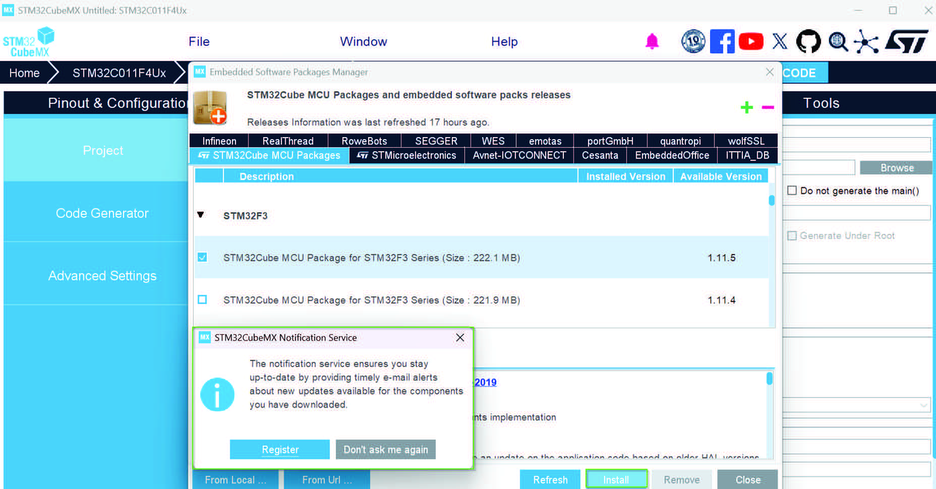Uncheck the STM32F3 package version 1.11.5
936x489 pixels.
202,257
